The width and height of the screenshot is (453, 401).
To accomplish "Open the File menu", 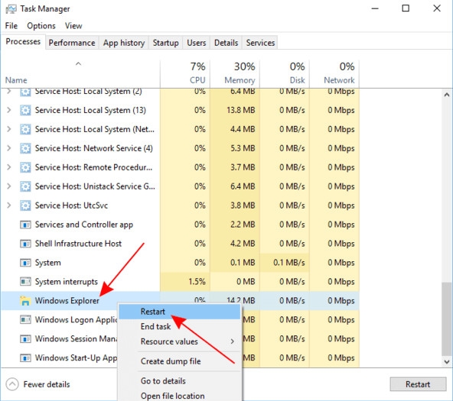I will point(11,26).
